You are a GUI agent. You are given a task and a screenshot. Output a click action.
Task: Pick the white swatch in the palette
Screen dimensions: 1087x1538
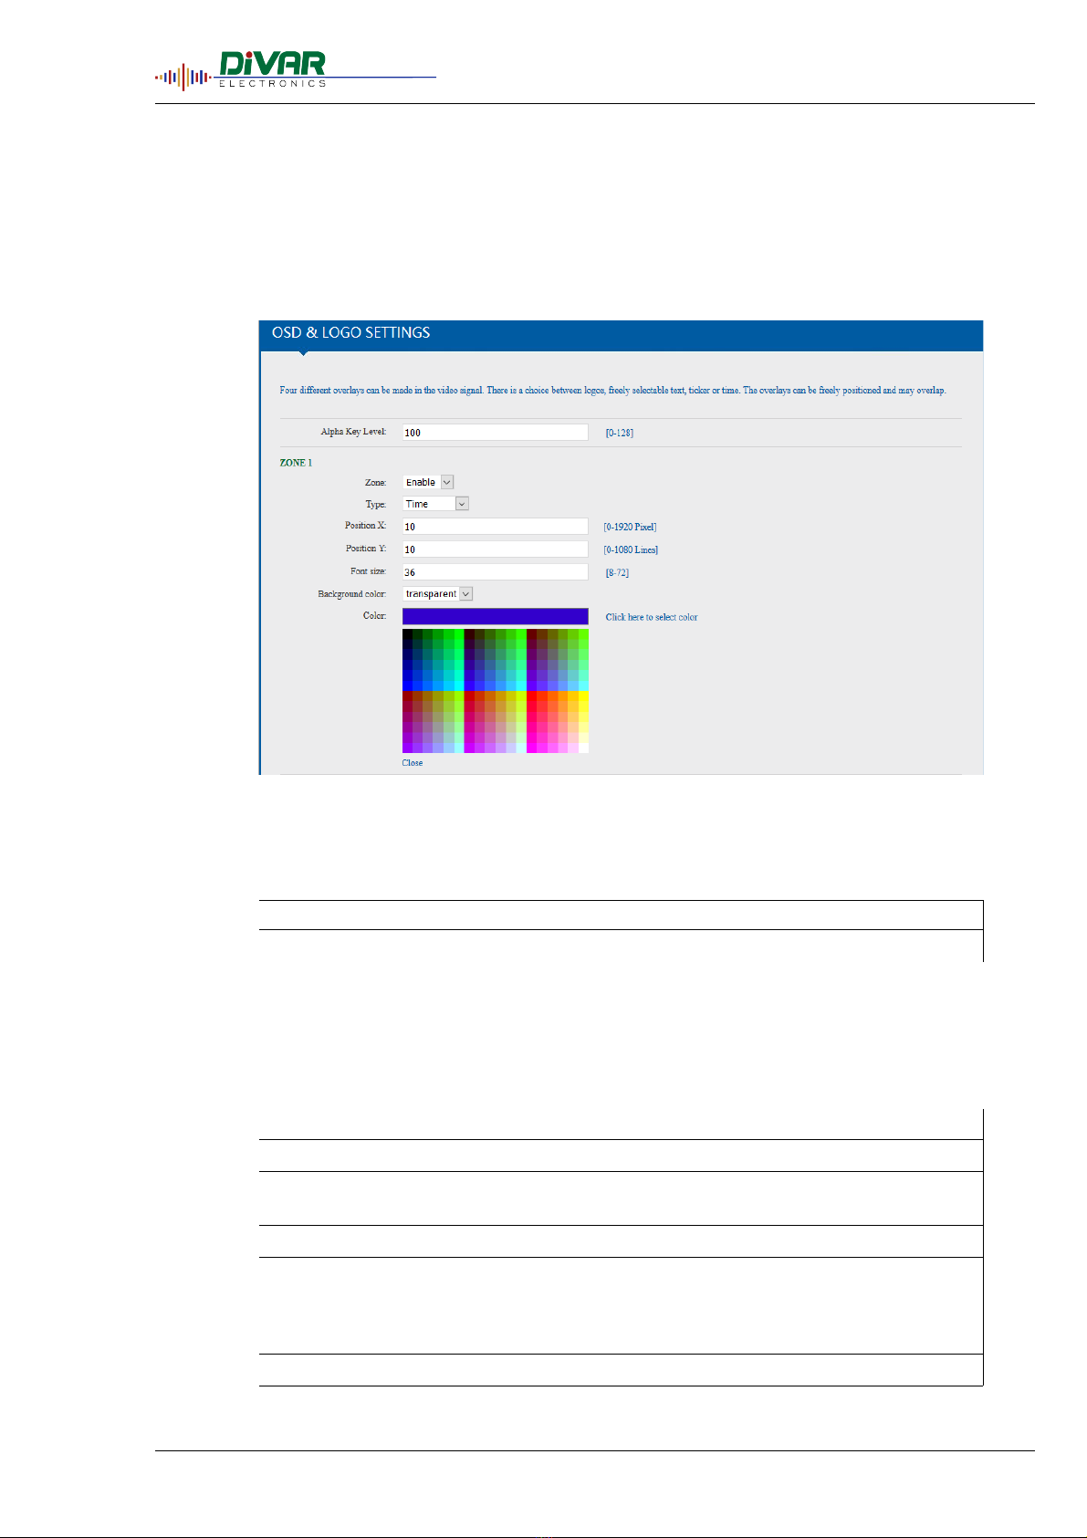583,748
